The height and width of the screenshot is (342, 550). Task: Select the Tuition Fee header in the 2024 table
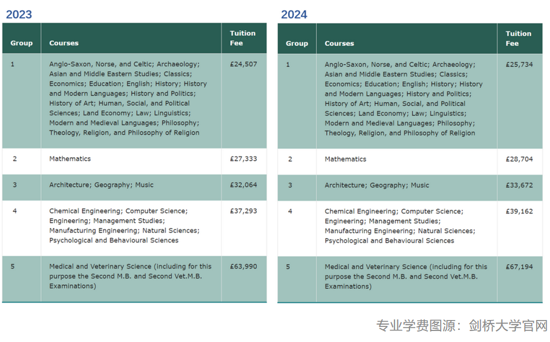pyautogui.click(x=518, y=38)
